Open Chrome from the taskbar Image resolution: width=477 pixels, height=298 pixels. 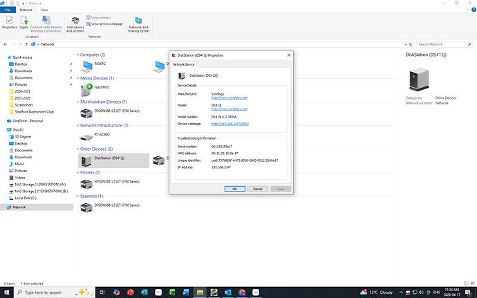[242, 292]
